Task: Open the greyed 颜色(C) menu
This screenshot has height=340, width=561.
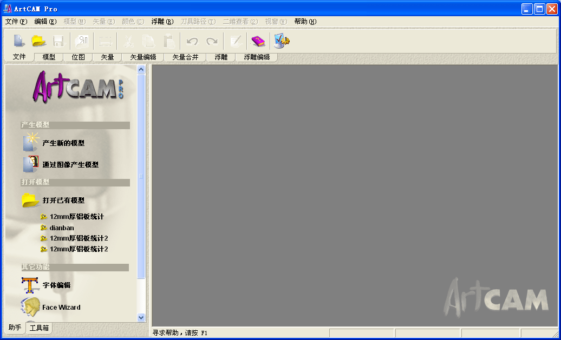Action: tap(133, 22)
